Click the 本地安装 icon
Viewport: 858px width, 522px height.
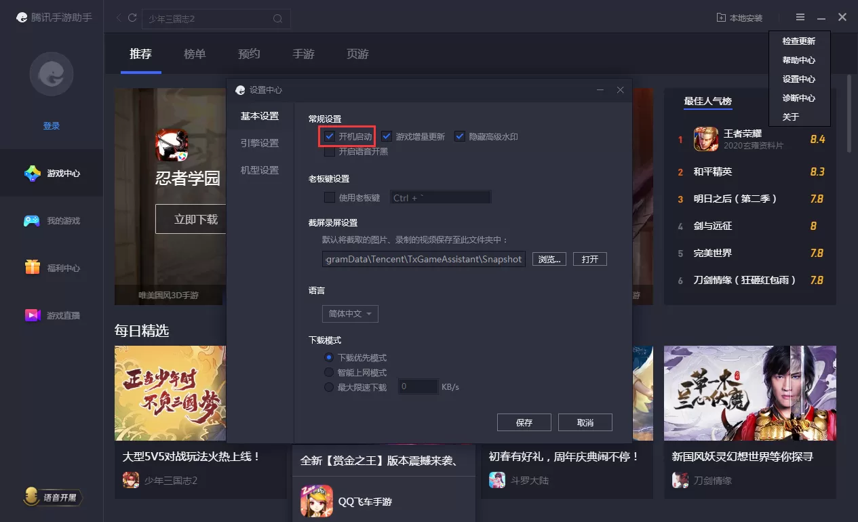(x=721, y=18)
